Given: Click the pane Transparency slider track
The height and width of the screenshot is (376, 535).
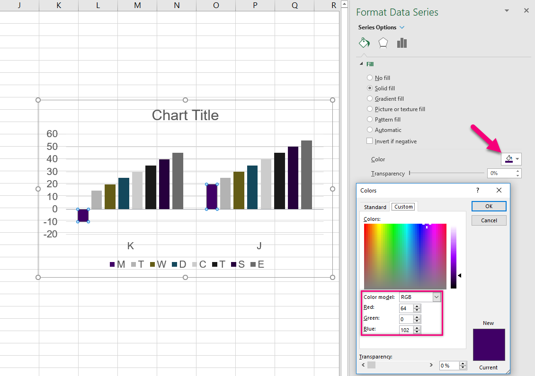Looking at the screenshot, I should [446, 173].
